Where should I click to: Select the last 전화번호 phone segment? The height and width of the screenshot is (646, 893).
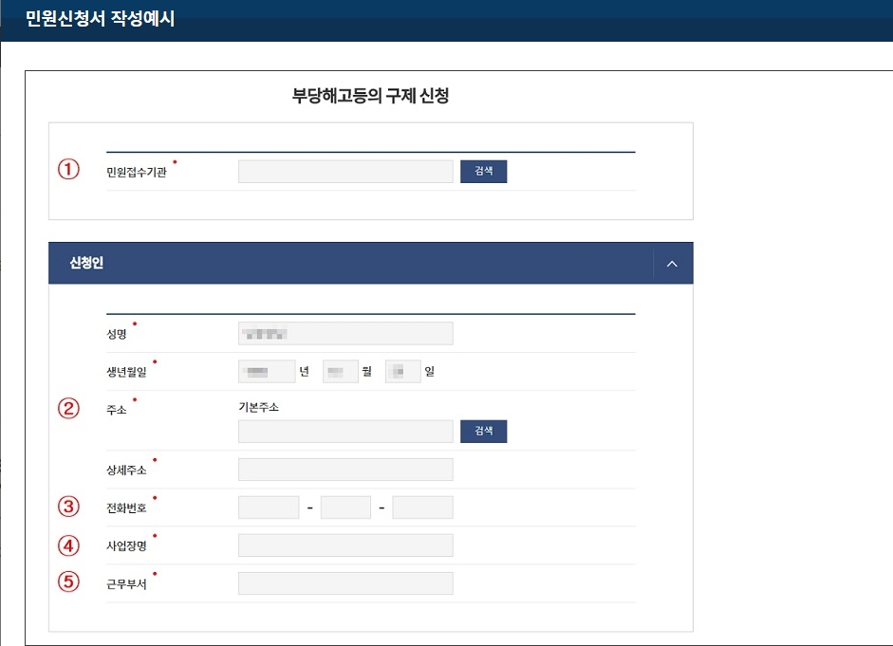pyautogui.click(x=422, y=507)
